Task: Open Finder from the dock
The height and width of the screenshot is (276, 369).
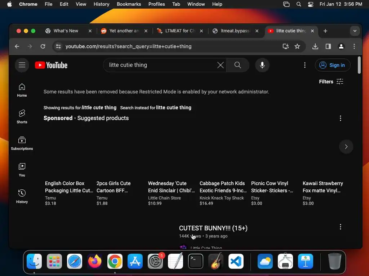Action: pyautogui.click(x=34, y=261)
